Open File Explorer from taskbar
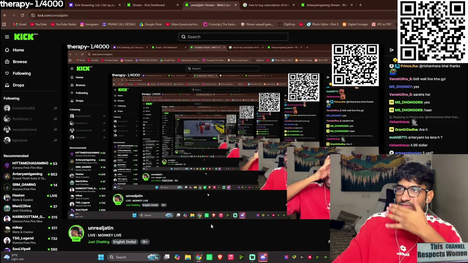The height and width of the screenshot is (263, 468). click(188, 257)
